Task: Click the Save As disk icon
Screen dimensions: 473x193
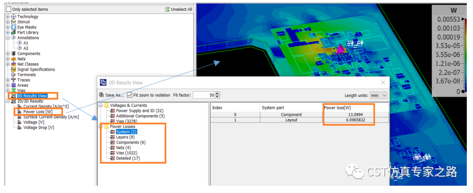Action: pyautogui.click(x=102, y=95)
